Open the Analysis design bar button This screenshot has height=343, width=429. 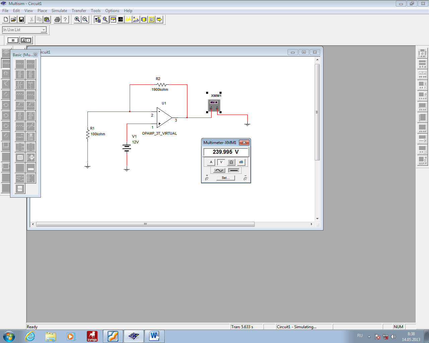[128, 19]
